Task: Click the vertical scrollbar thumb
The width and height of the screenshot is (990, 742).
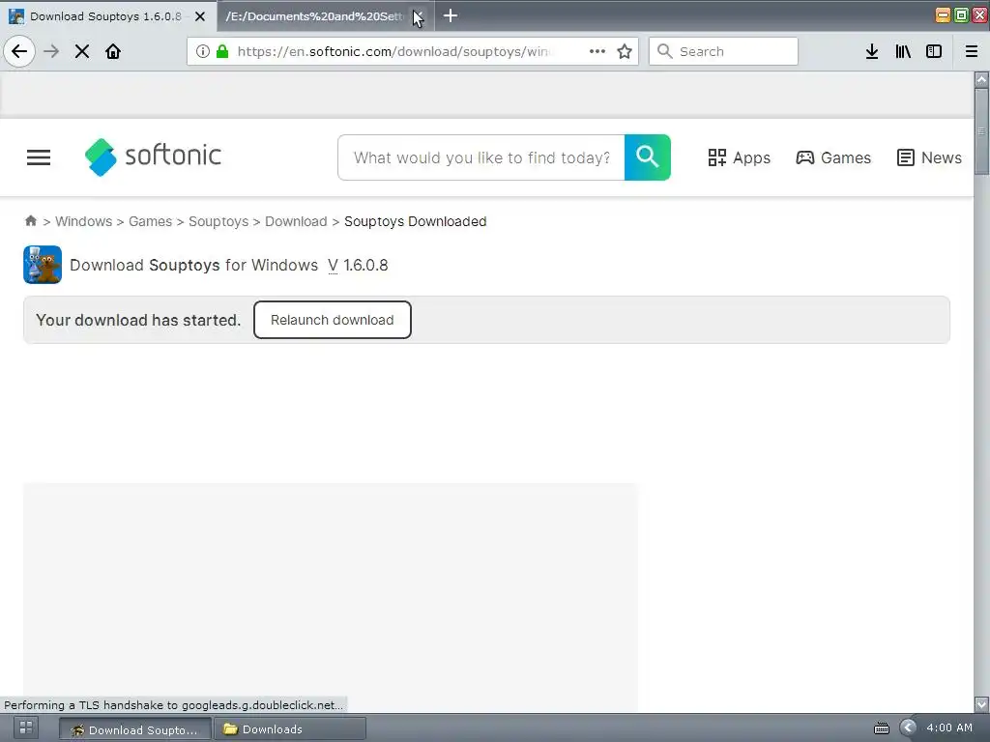Action: click(981, 131)
